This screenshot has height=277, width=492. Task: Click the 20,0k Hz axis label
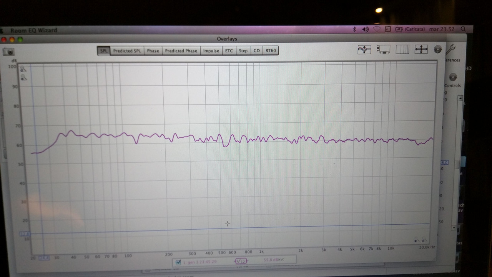pyautogui.click(x=427, y=247)
